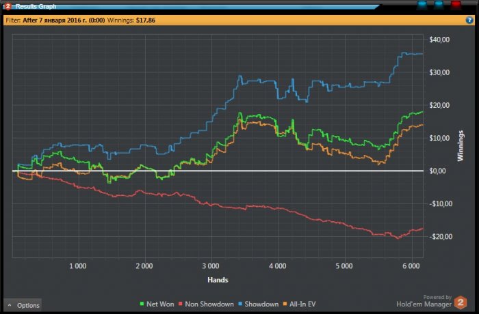Toggle the blue Showdown series swatch
Viewport: 479px width, 314px height.
tap(240, 304)
